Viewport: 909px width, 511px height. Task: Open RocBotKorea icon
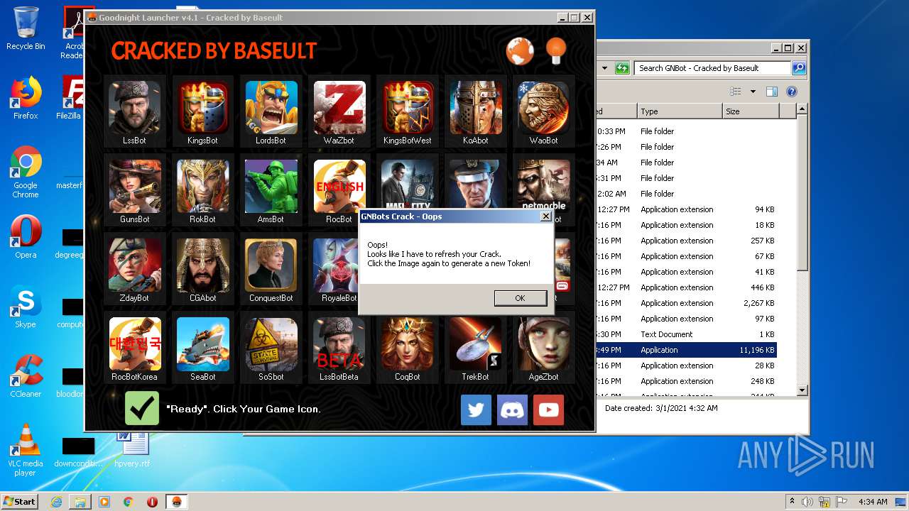134,344
